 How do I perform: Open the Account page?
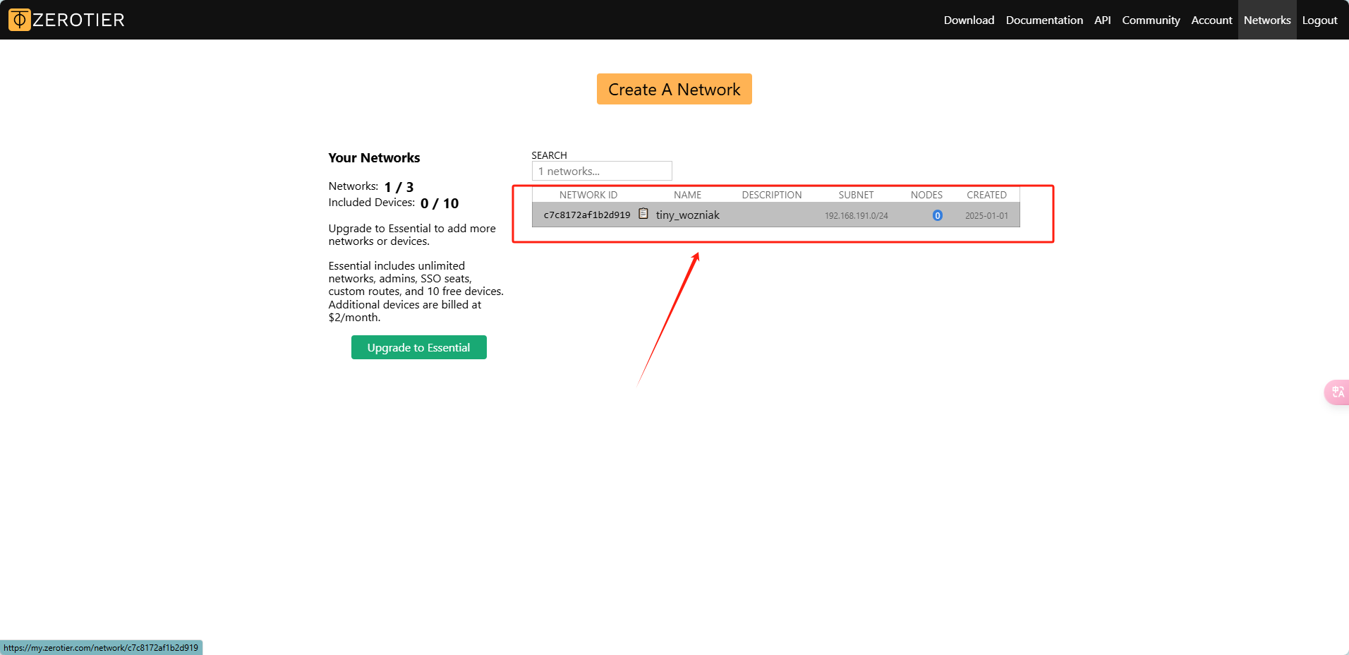tap(1211, 20)
